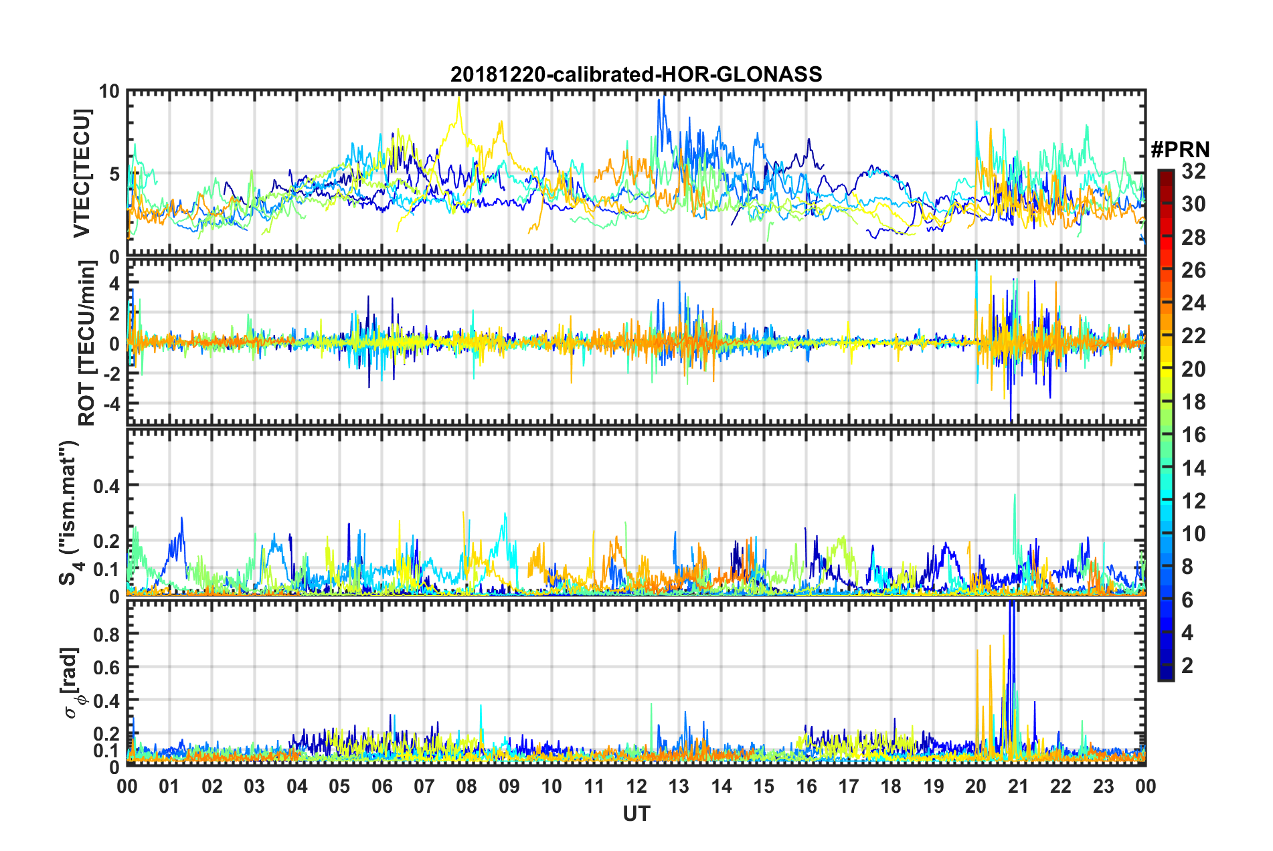The image size is (1273, 851).
Task: Click the "18" label on the PRN colorbar
Action: (1193, 402)
